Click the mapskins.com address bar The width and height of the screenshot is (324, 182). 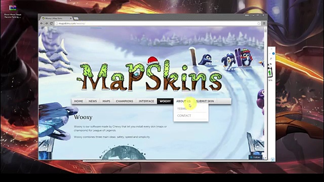pyautogui.click(x=157, y=23)
